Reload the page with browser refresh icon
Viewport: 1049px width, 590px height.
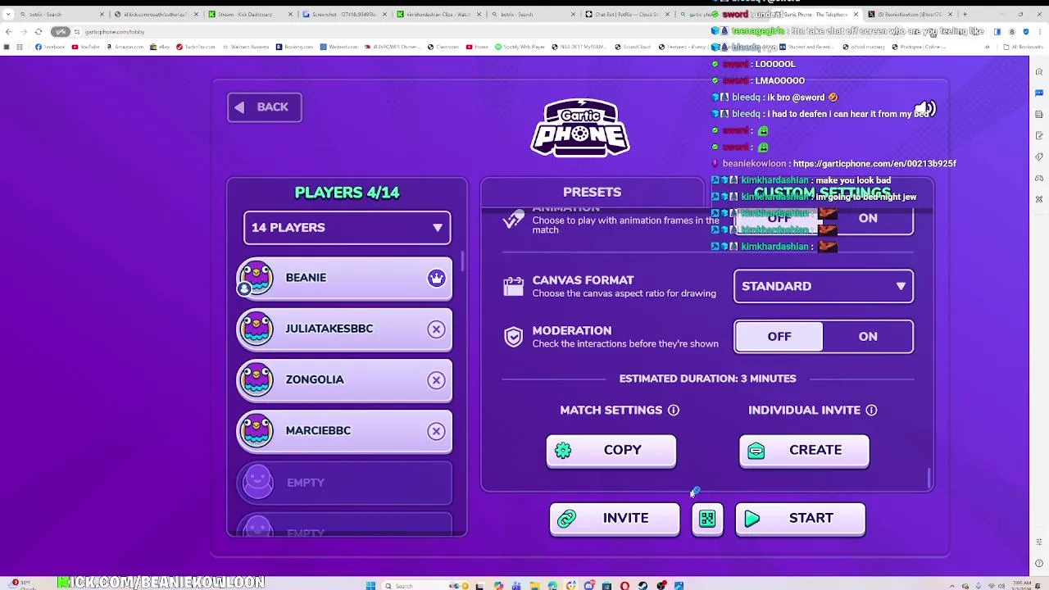[38, 31]
